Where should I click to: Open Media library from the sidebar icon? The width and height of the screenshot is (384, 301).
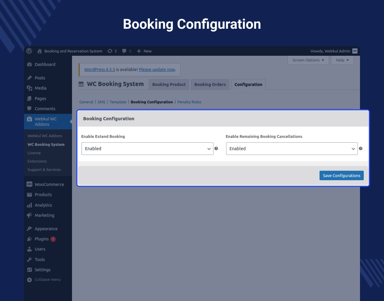[29, 88]
